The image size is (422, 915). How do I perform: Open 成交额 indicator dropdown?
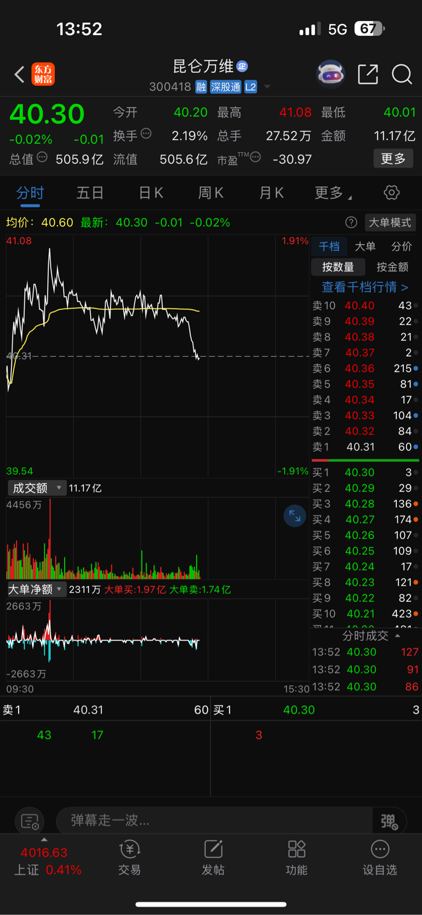[37, 488]
